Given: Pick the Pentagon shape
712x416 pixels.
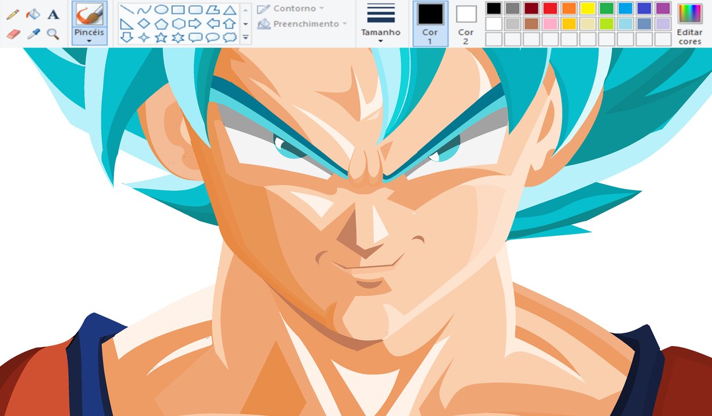Looking at the screenshot, I should click(162, 24).
